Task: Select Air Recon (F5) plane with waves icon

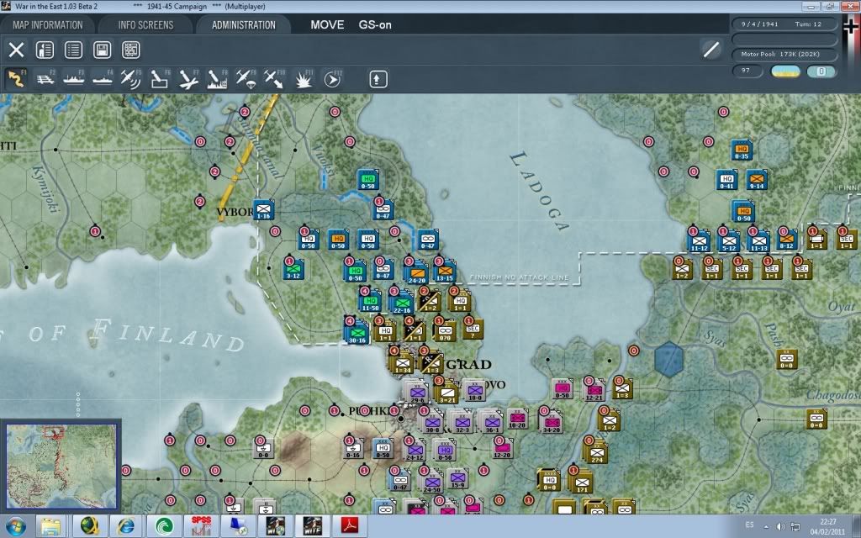Action: click(x=130, y=79)
